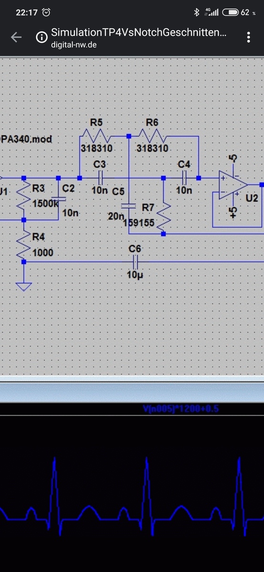Click the op-amp output node

coord(261,184)
